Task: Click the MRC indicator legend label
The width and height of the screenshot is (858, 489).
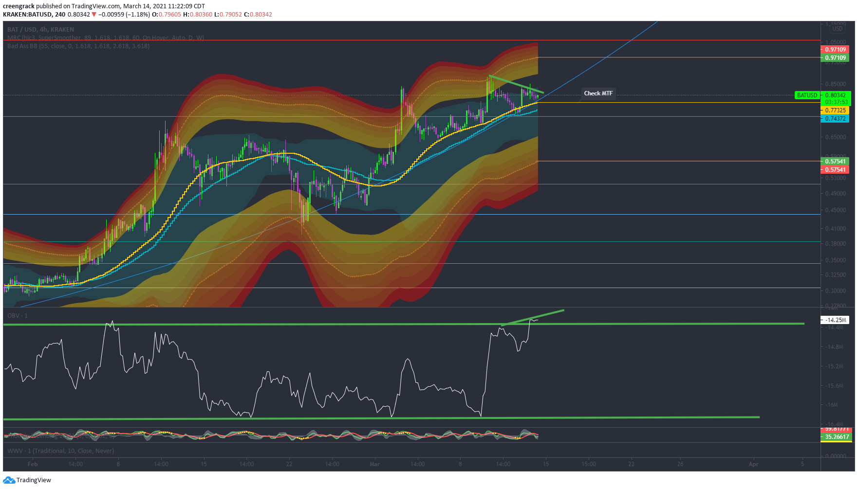Action: (106, 37)
